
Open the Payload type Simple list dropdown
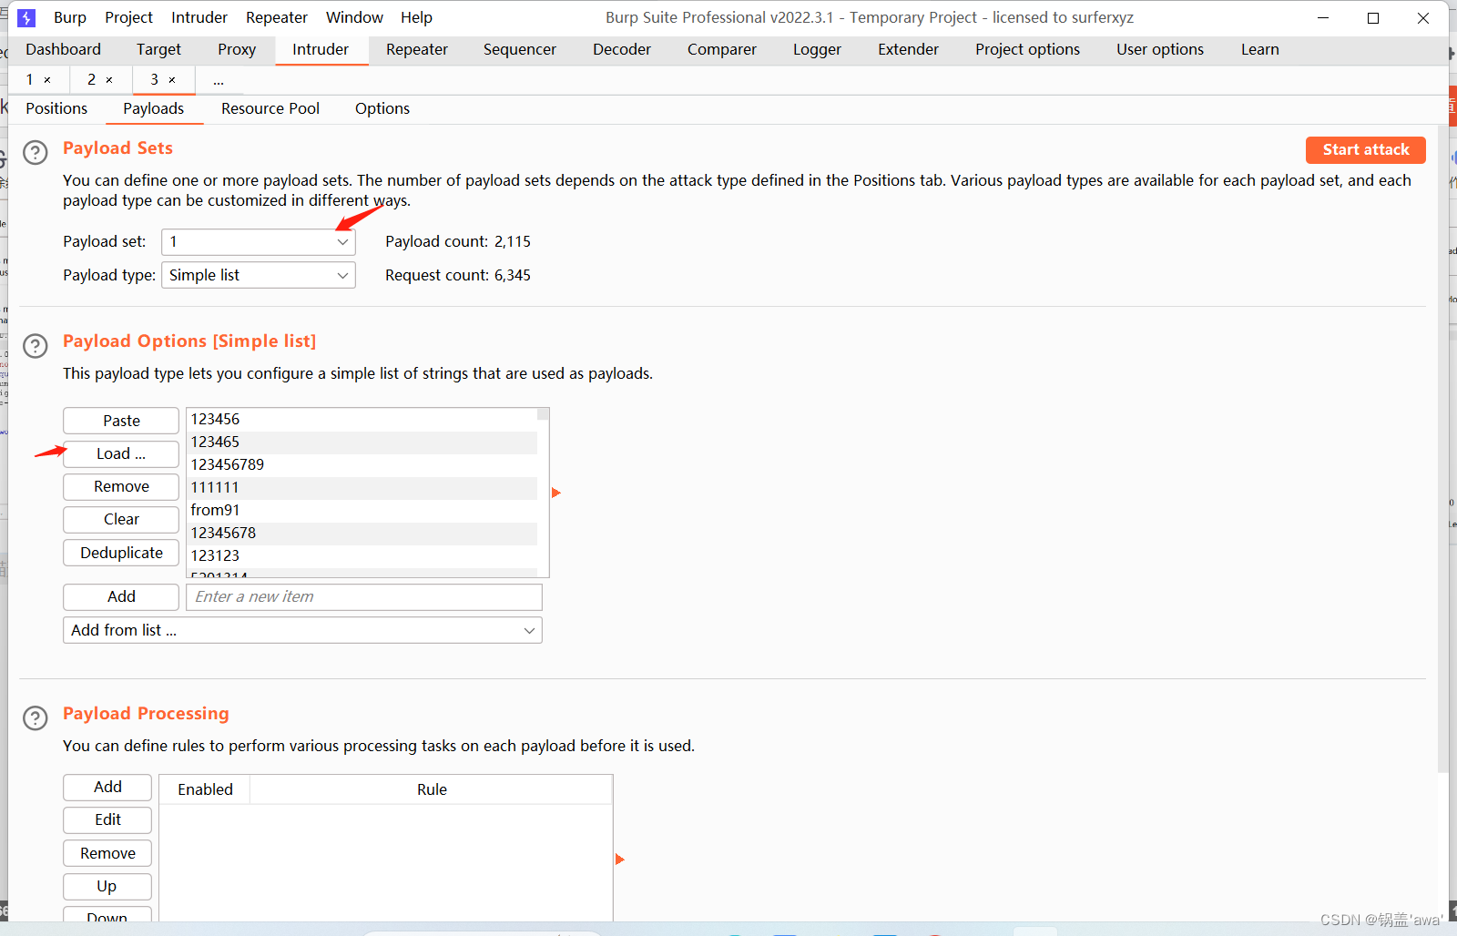click(259, 275)
